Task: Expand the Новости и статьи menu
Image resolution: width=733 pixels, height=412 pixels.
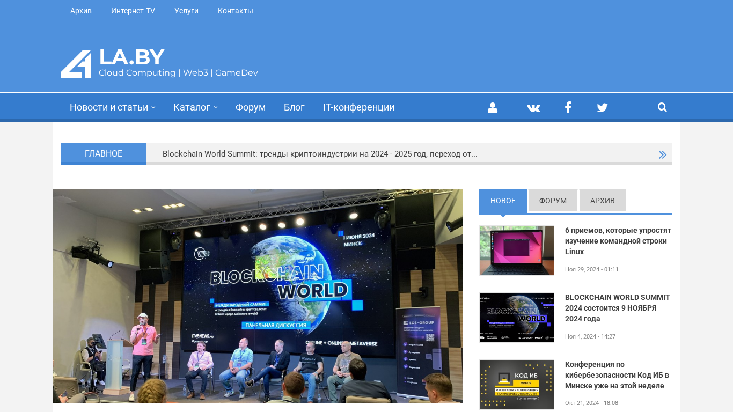Action: click(x=113, y=107)
